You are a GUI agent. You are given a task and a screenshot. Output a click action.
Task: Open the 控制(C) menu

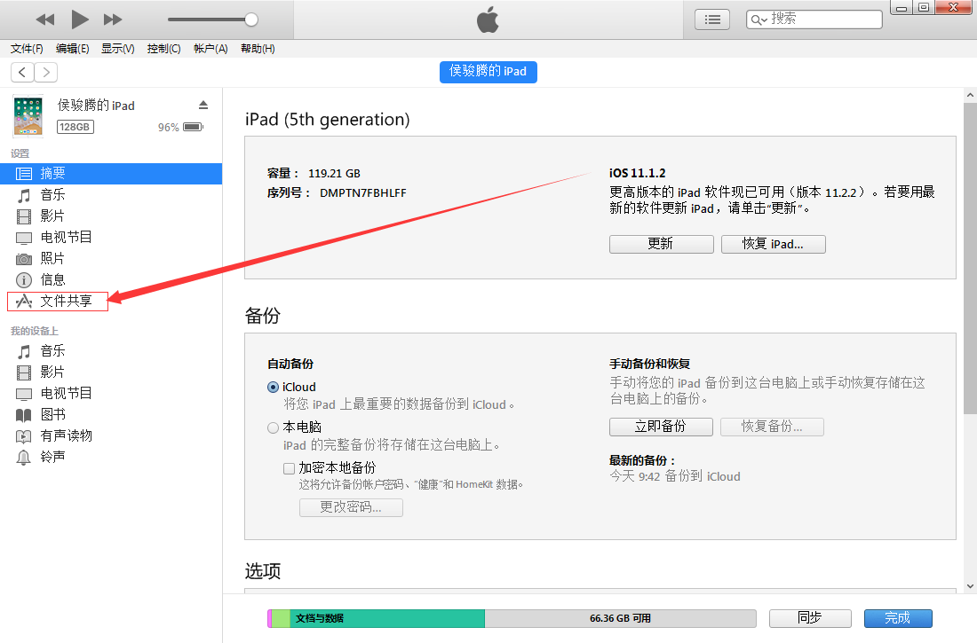tap(164, 49)
